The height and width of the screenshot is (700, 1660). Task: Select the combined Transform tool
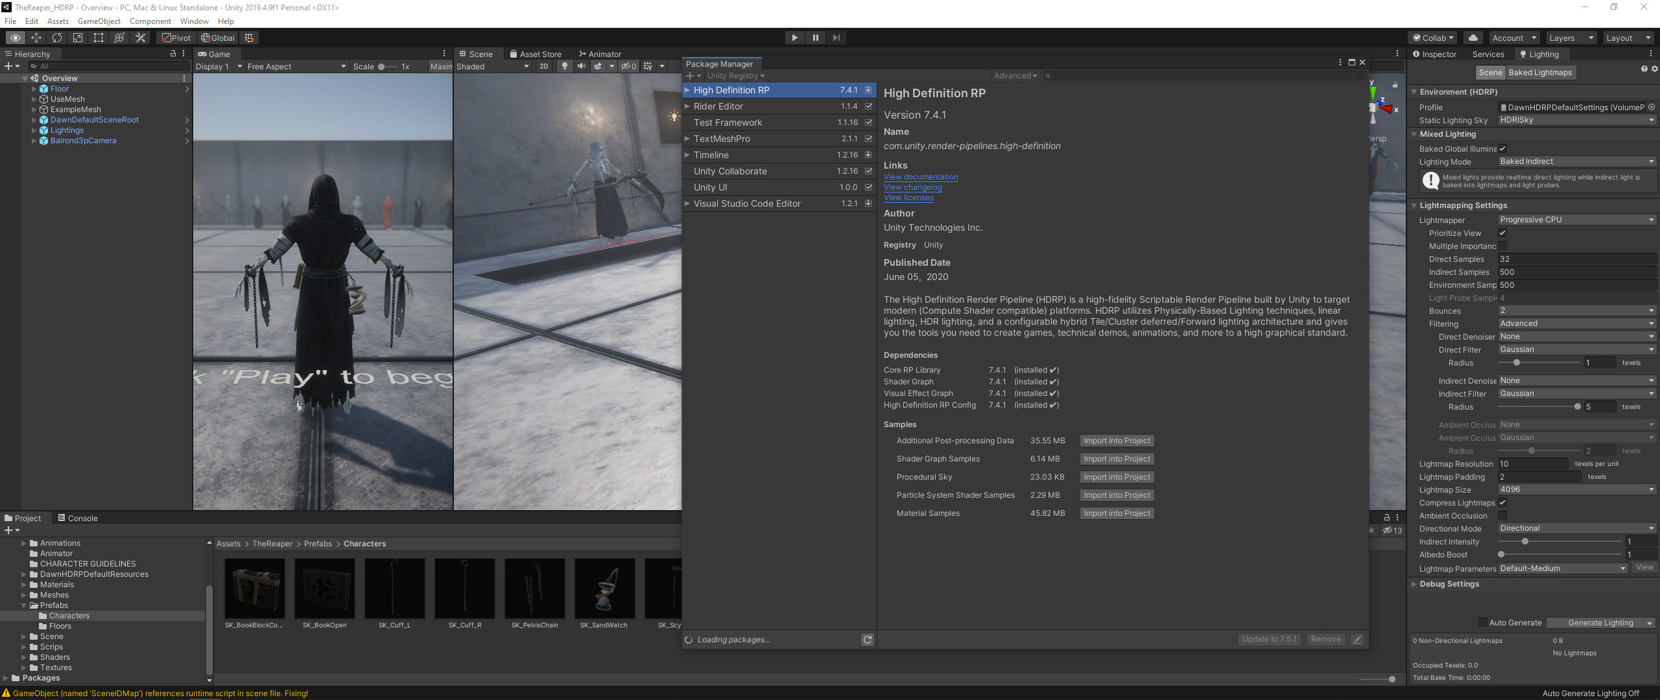[119, 38]
